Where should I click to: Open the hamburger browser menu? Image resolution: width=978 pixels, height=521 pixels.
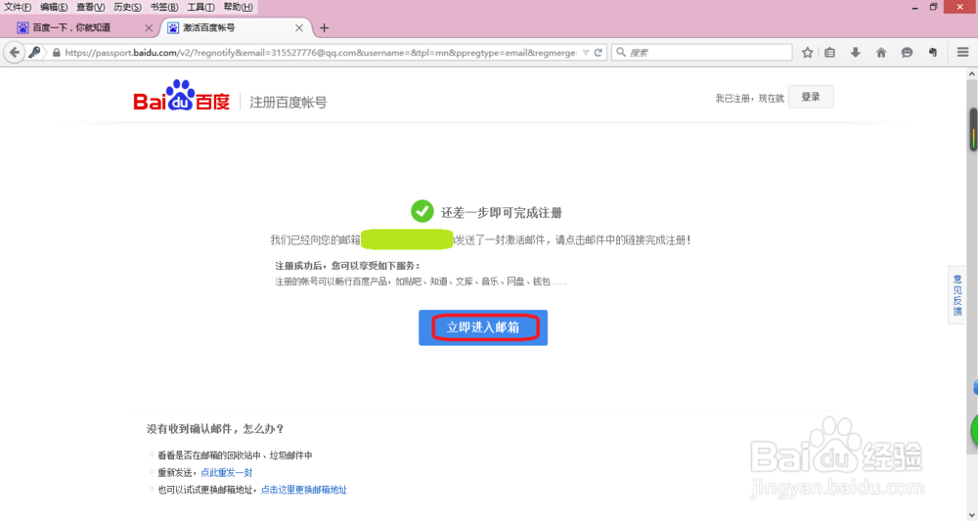pyautogui.click(x=962, y=53)
